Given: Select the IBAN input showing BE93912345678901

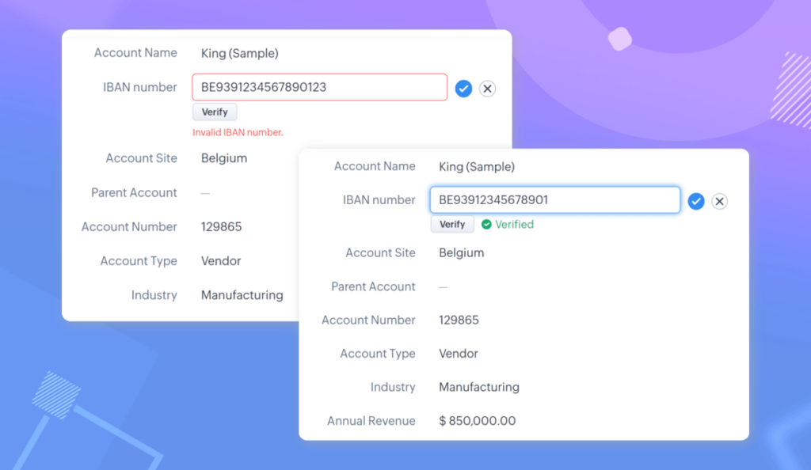Looking at the screenshot, I should coord(554,199).
